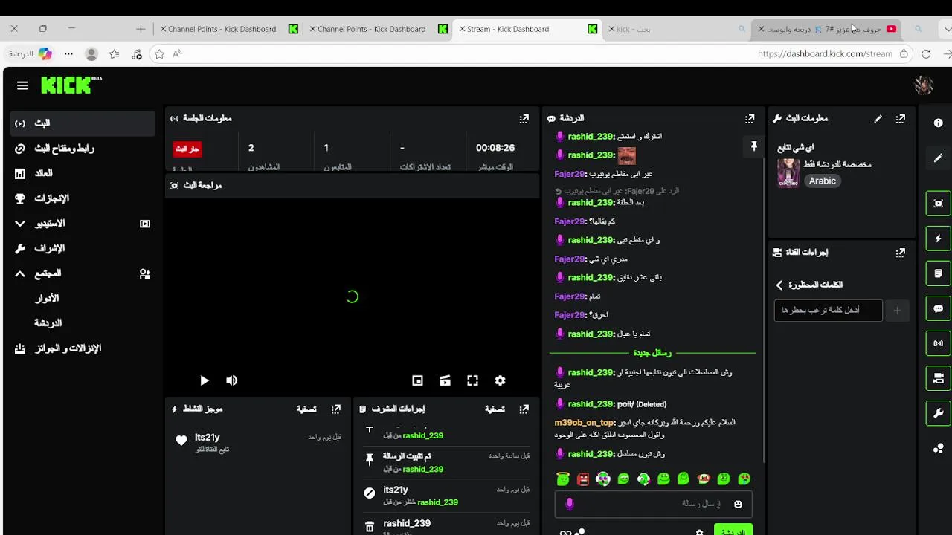Focus the banned word input field
The width and height of the screenshot is (952, 535).
coord(829,310)
